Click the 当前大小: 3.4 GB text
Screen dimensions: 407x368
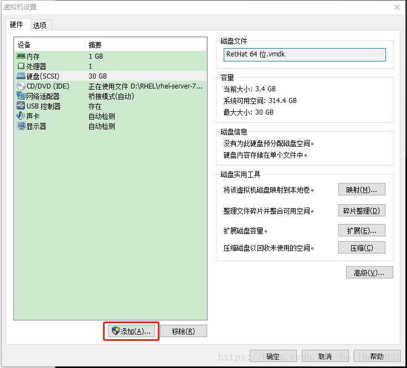(x=249, y=89)
